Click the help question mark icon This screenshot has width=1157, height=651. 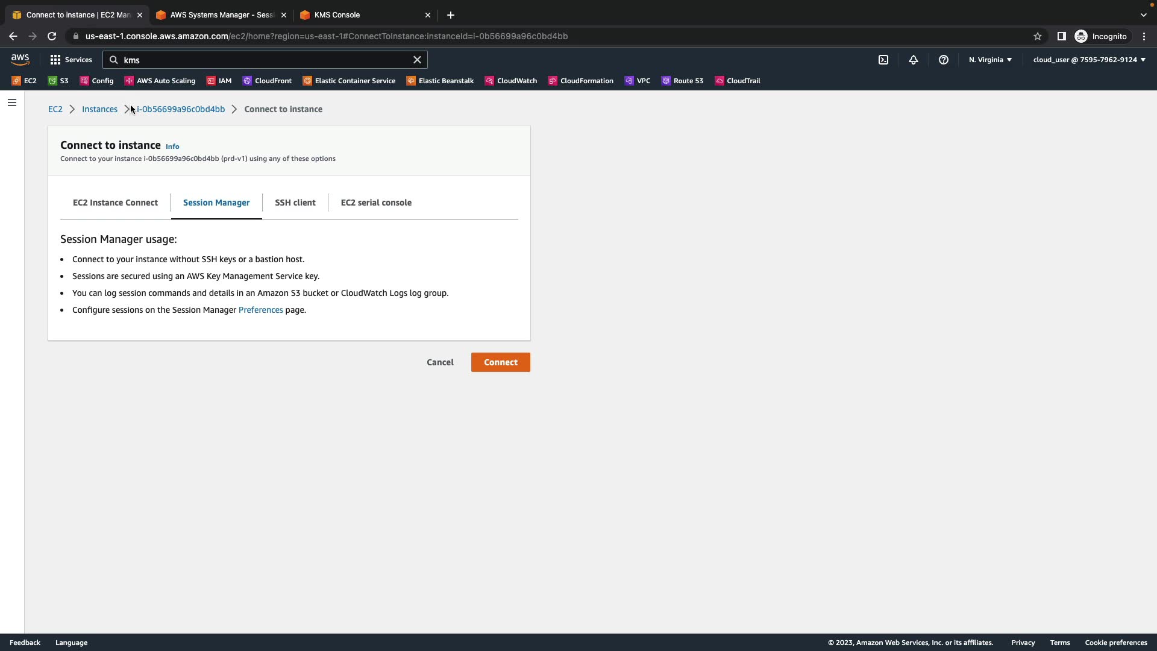[943, 60]
